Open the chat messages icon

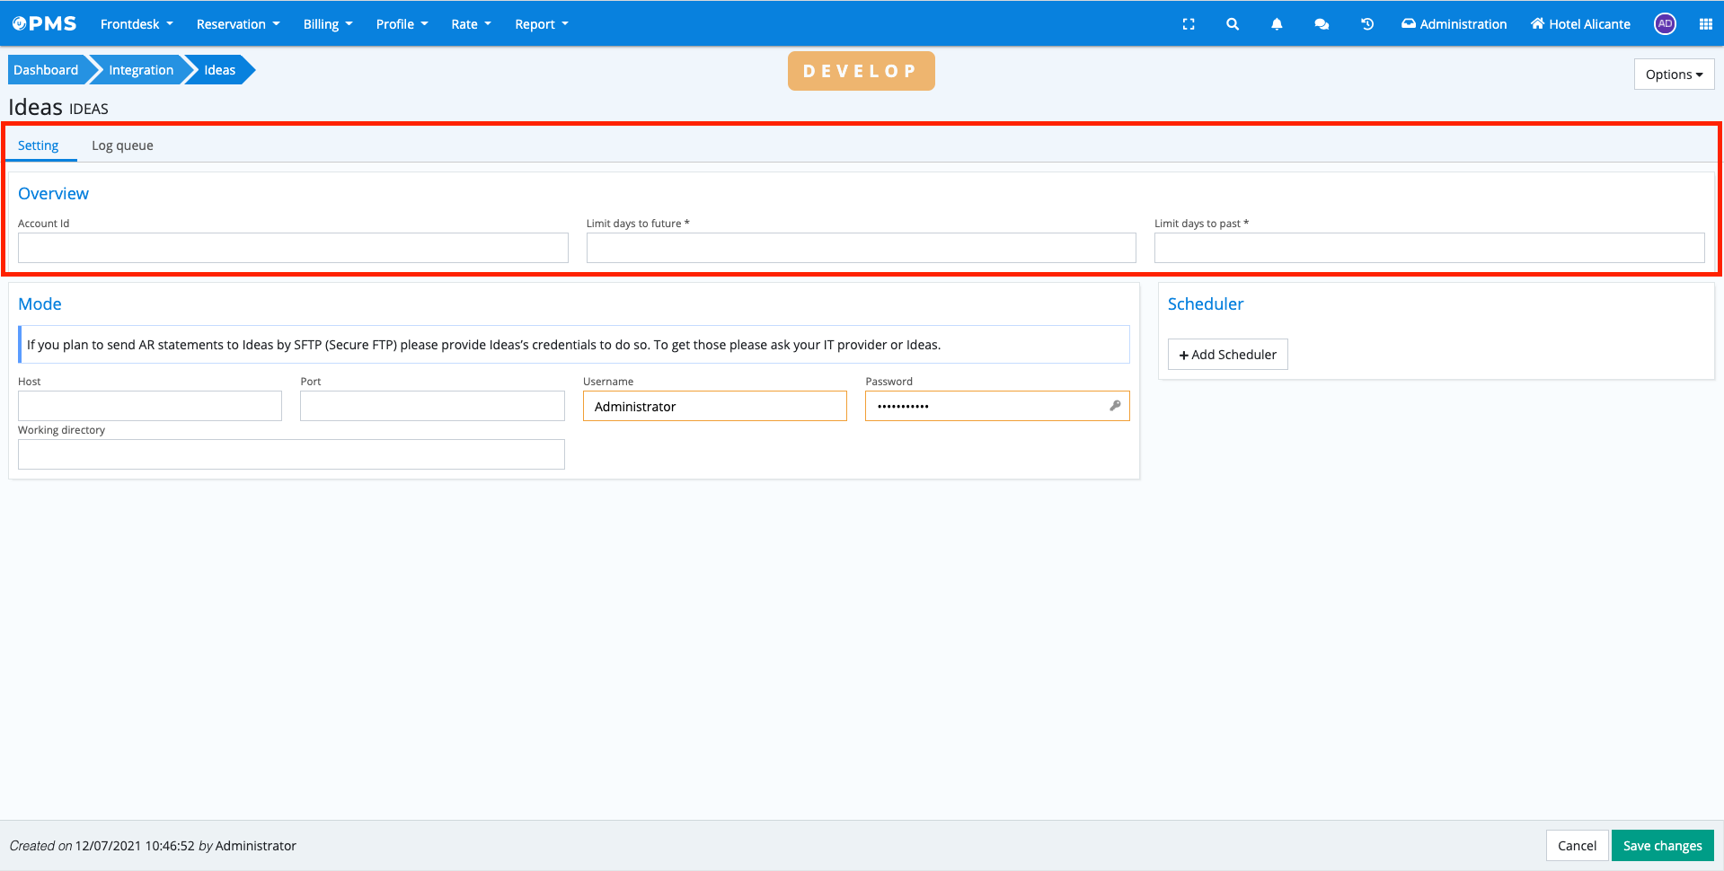[x=1322, y=24]
